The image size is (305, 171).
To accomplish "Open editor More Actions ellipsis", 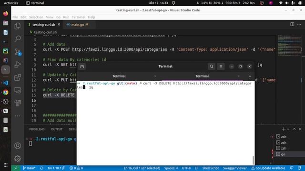I will [299, 24].
